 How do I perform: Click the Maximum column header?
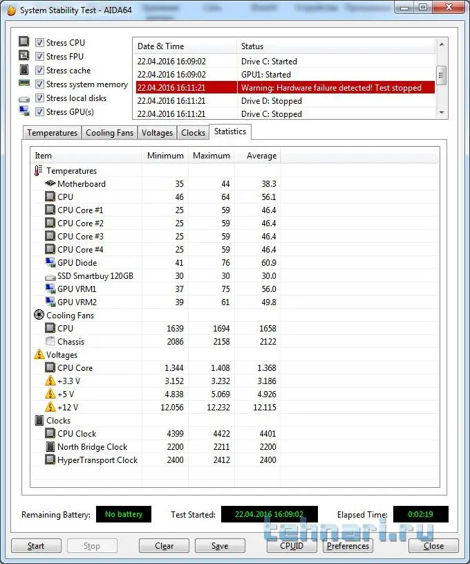(211, 156)
